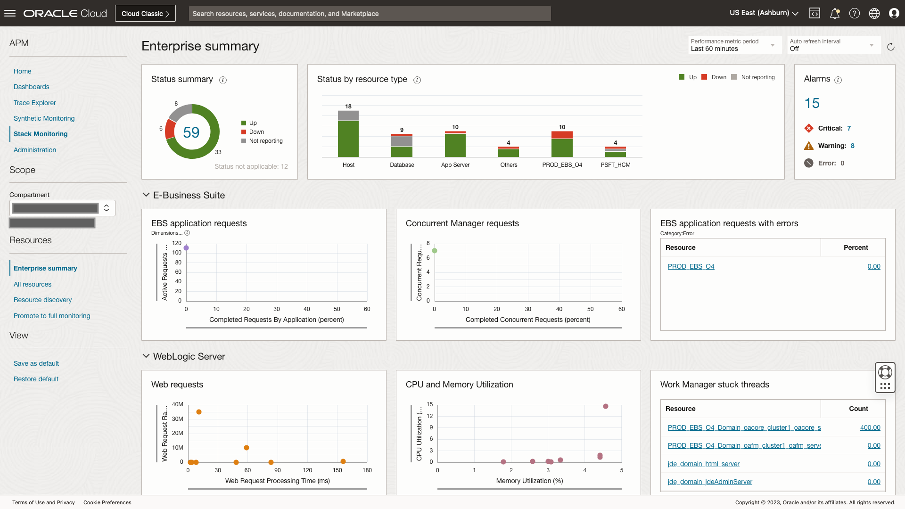Collapse the WebLogic Server section
The width and height of the screenshot is (905, 509).
146,356
